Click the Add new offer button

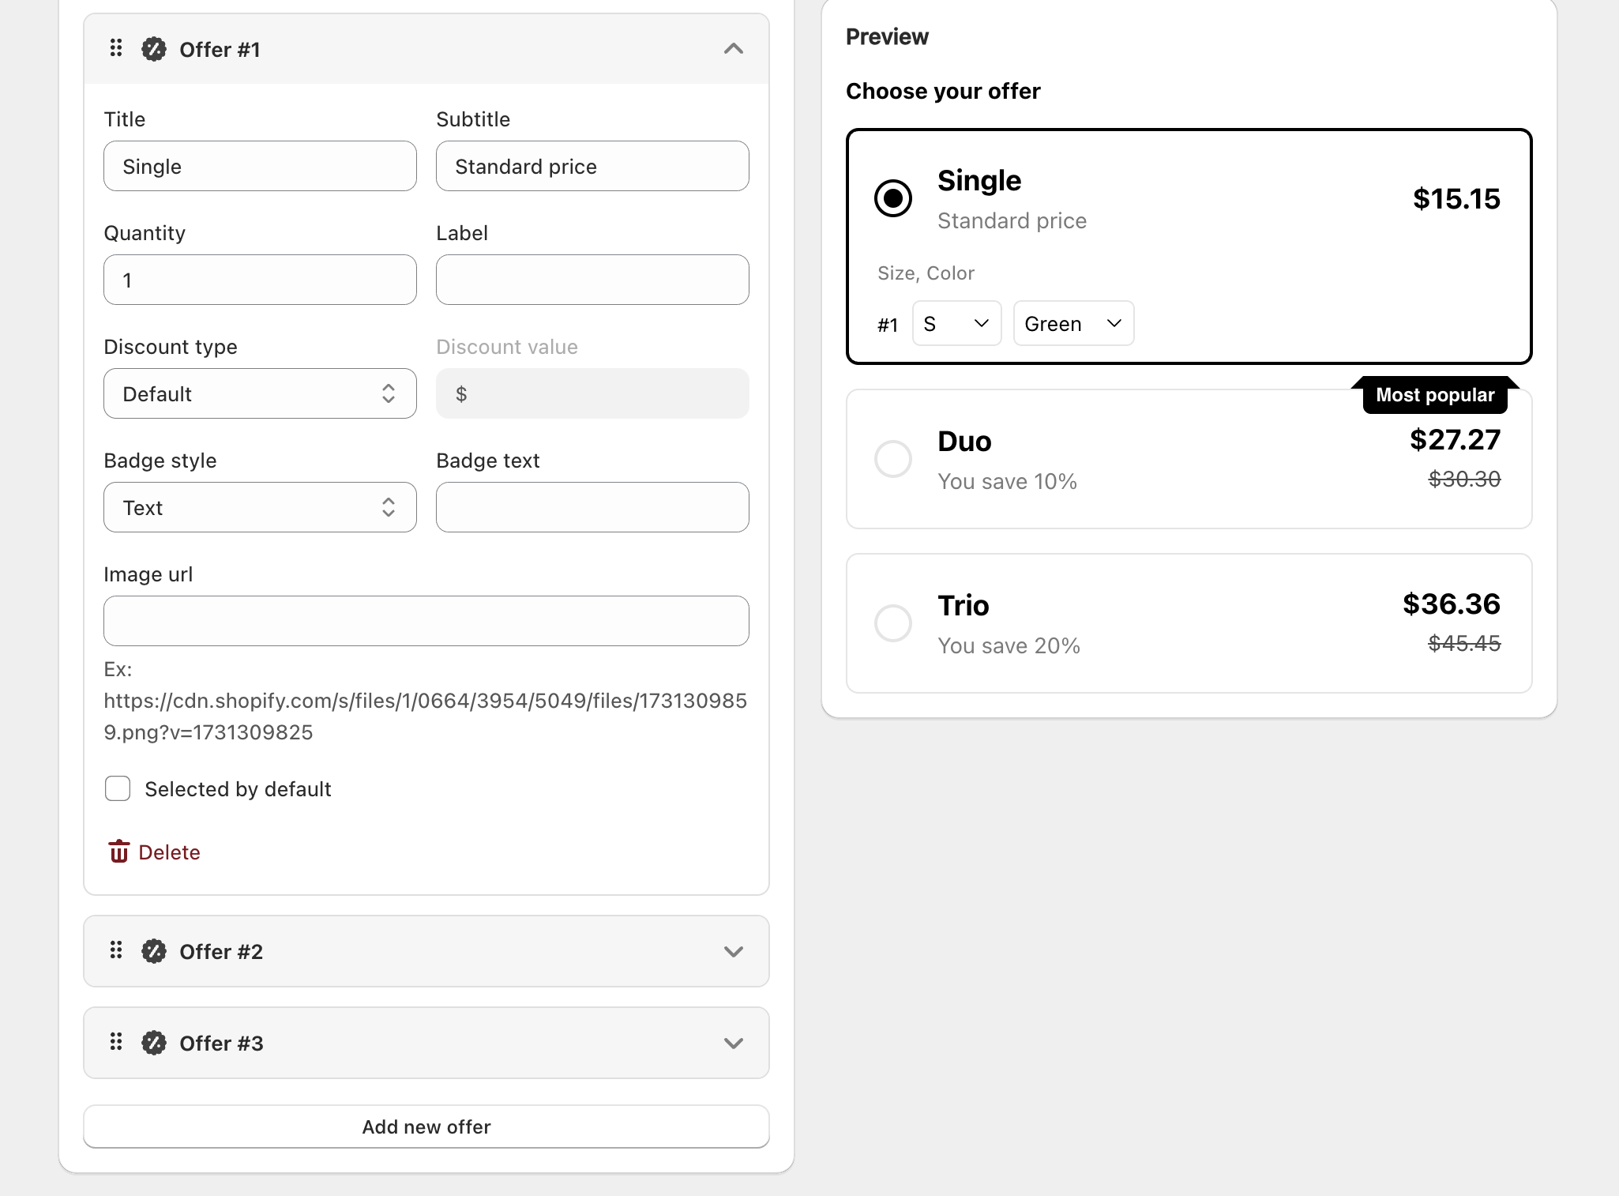click(426, 1126)
